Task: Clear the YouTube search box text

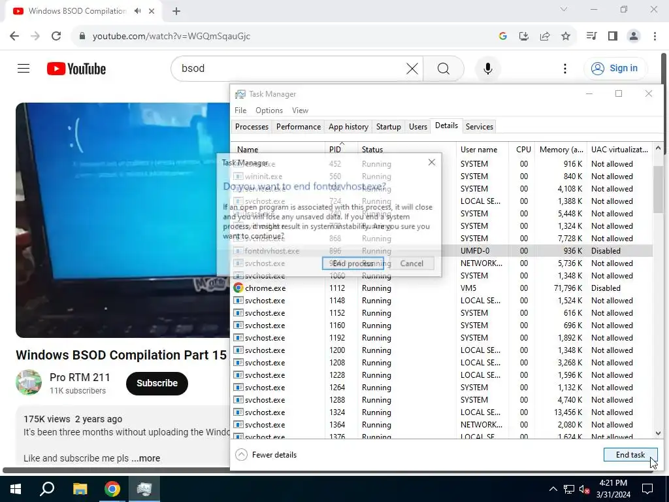Action: pyautogui.click(x=412, y=68)
